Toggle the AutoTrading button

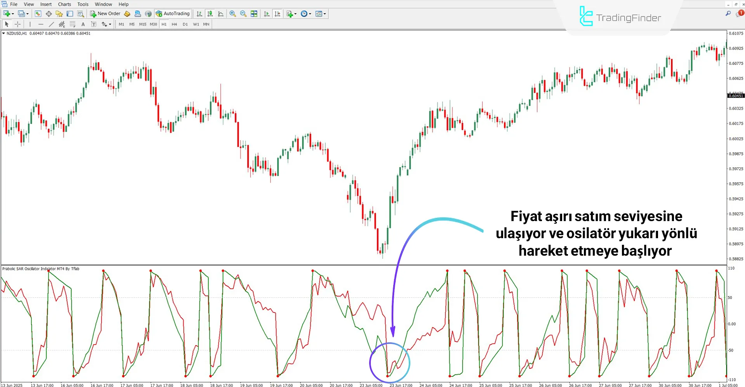click(x=173, y=14)
